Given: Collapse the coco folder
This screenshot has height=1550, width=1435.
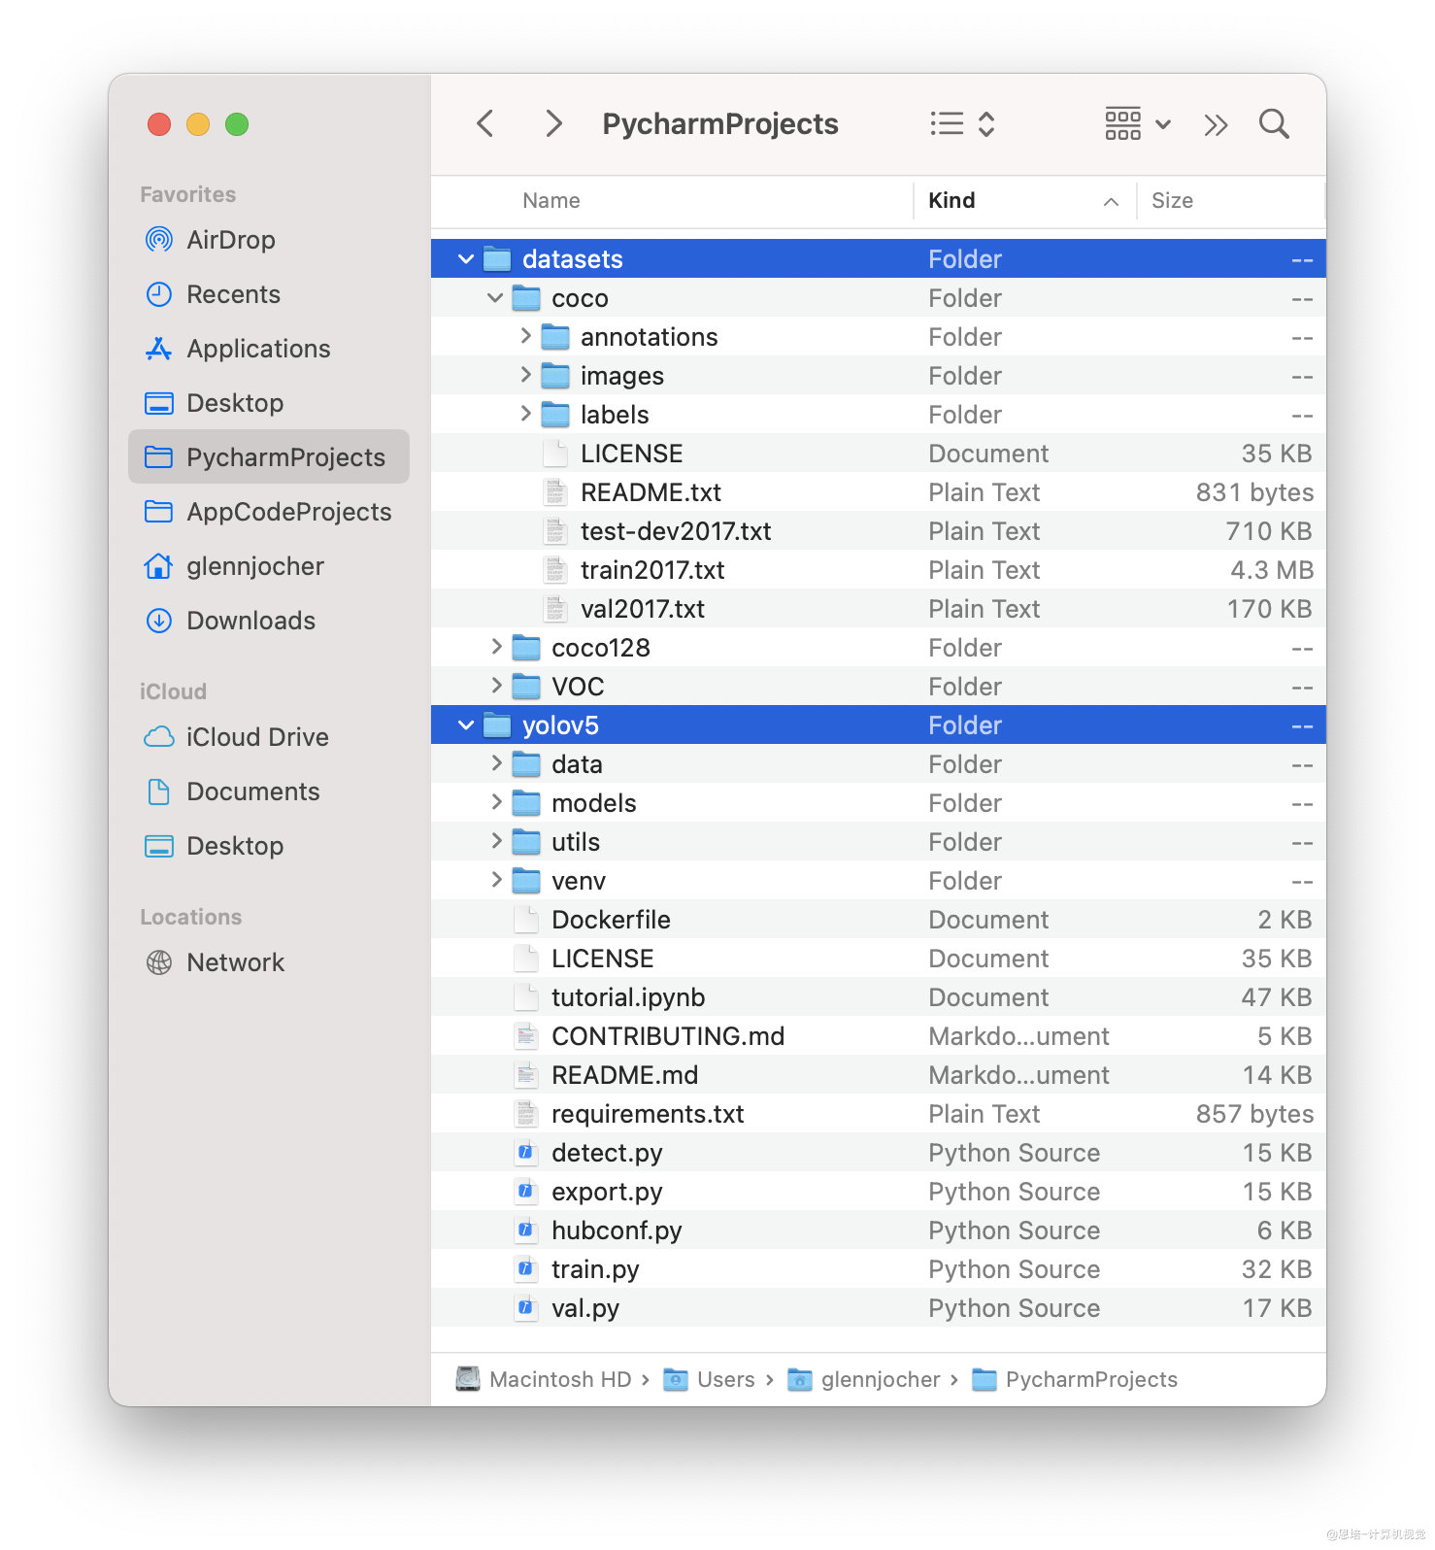Looking at the screenshot, I should pos(495,298).
